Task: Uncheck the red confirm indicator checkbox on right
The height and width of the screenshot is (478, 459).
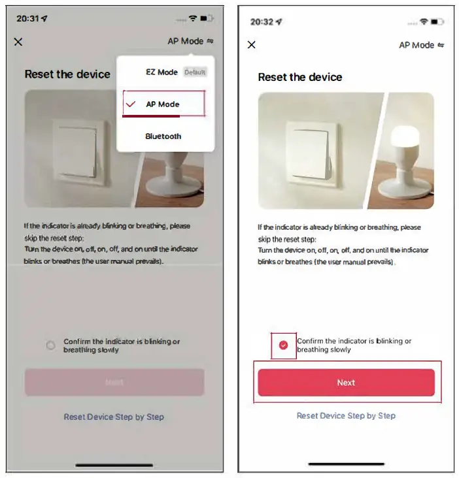Action: [284, 345]
